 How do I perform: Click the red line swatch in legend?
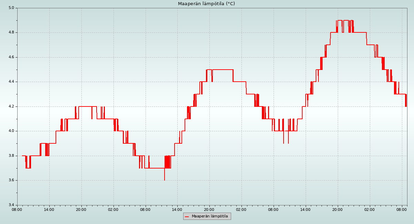(x=187, y=216)
